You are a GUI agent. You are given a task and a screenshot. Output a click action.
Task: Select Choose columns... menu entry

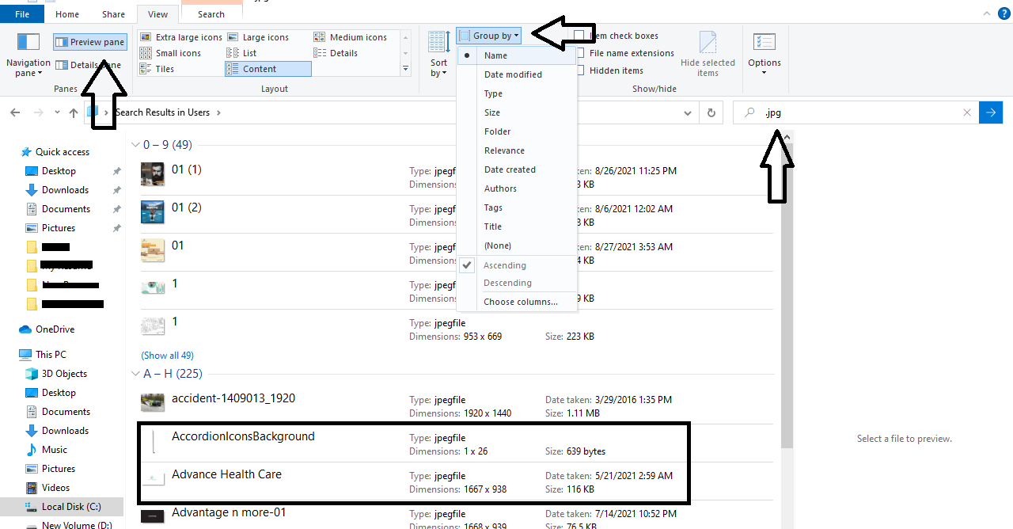[520, 302]
